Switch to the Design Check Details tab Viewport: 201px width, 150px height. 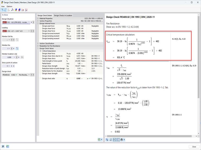[45, 16]
